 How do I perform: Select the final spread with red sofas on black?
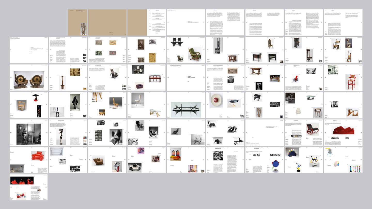click(29, 187)
